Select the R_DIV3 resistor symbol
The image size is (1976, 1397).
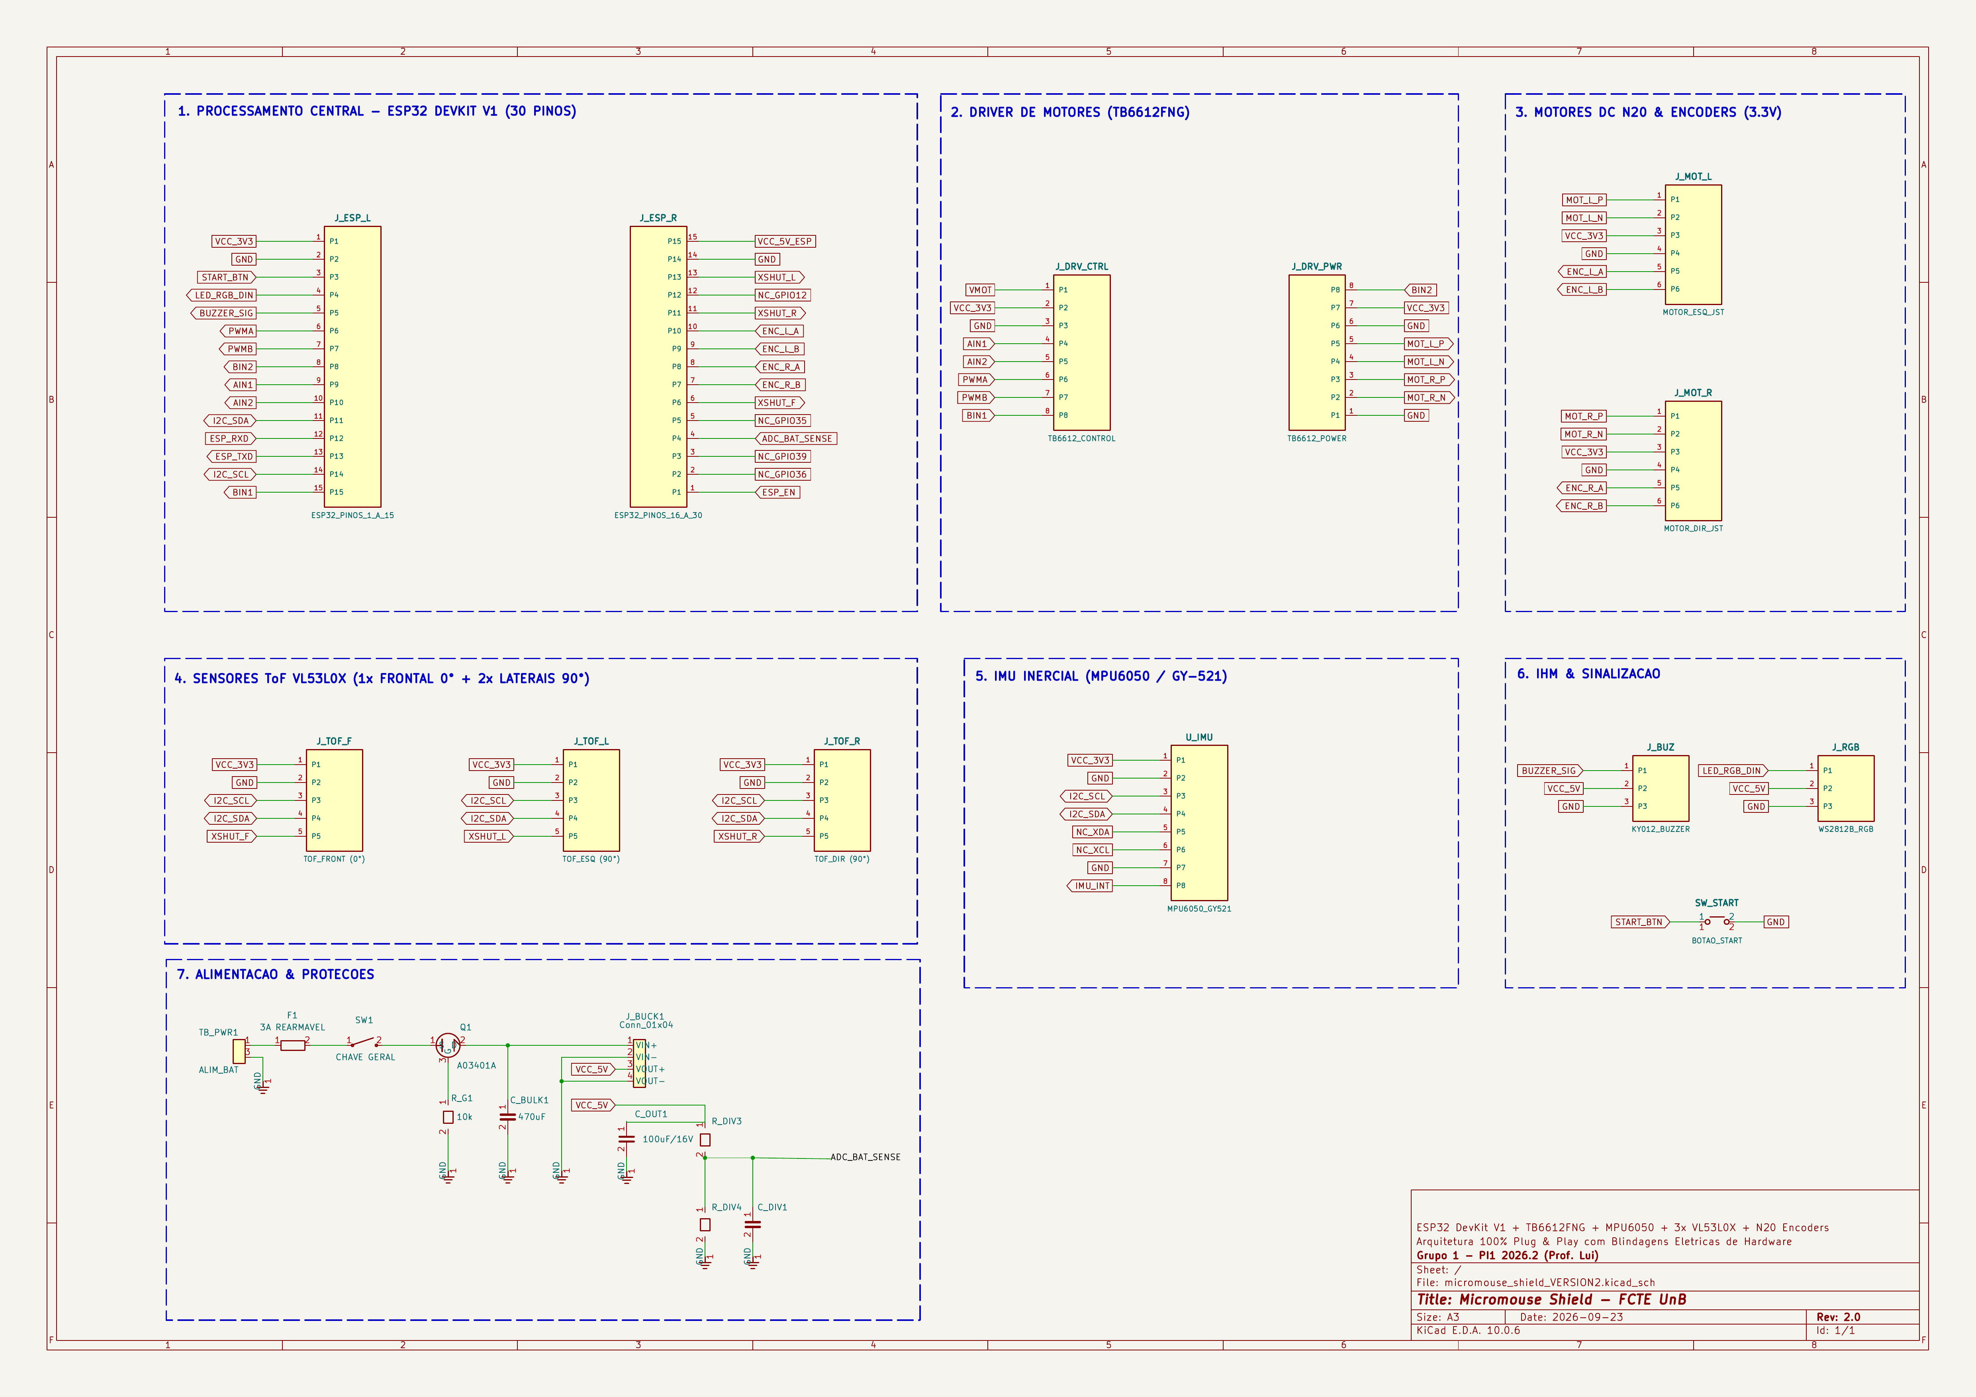[705, 1139]
